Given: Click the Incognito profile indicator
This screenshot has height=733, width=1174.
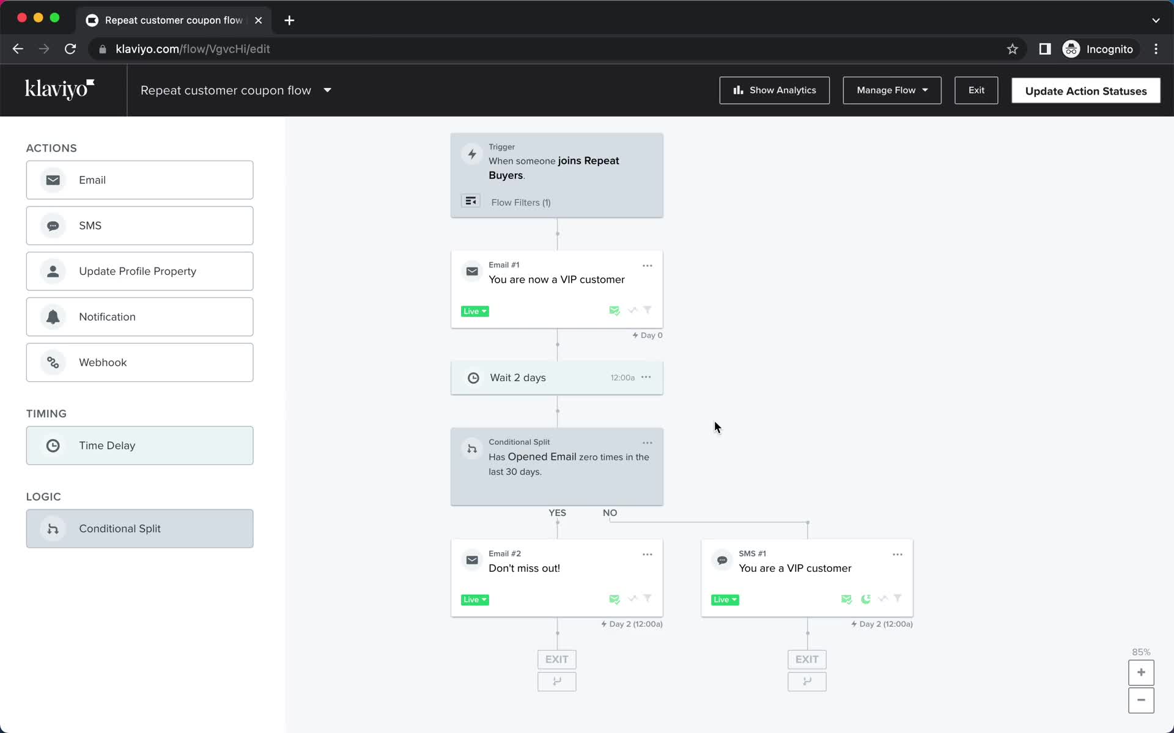Looking at the screenshot, I should (x=1098, y=49).
